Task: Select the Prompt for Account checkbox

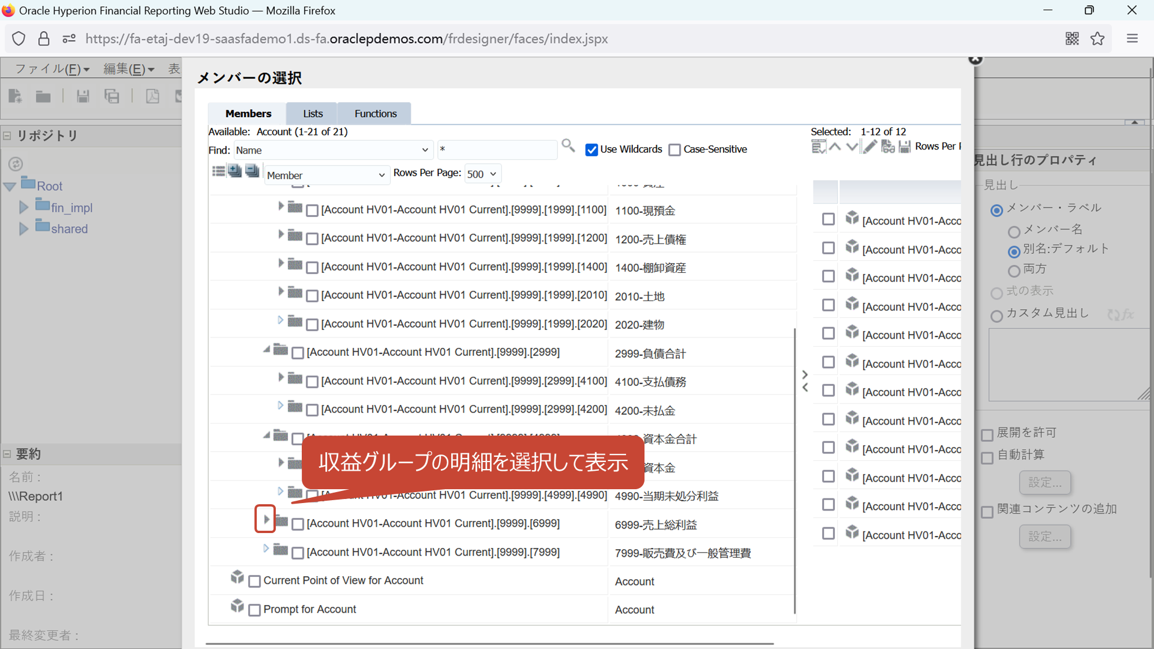Action: [254, 610]
